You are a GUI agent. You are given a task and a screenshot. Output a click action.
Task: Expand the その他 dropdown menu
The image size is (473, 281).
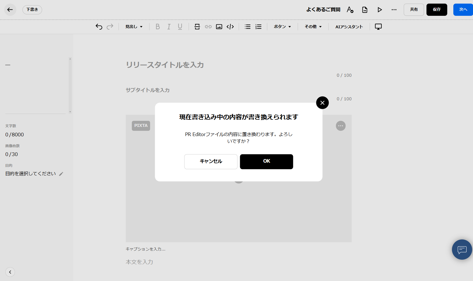(x=313, y=27)
